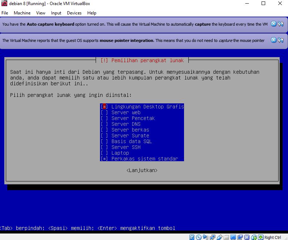Suppress future mouse pointer integration messages icon

pos(281,40)
